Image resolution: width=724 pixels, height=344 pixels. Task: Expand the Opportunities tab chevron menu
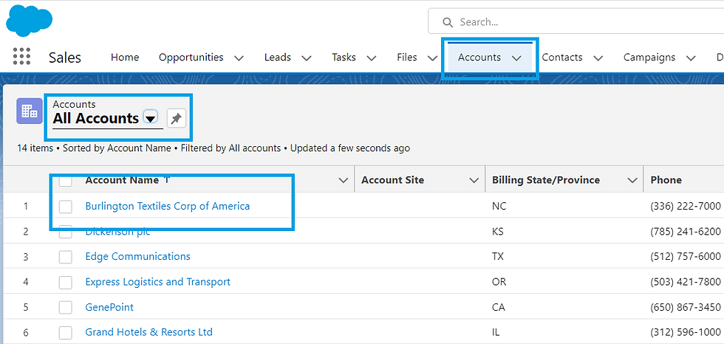239,58
